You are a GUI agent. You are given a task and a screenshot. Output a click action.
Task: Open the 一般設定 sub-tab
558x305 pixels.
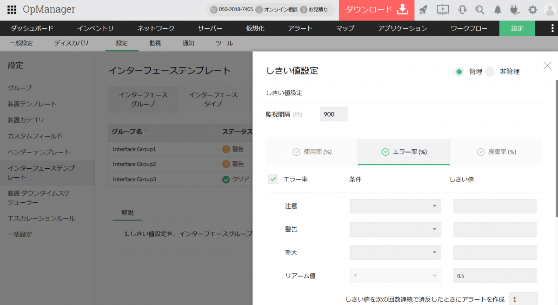click(x=21, y=43)
